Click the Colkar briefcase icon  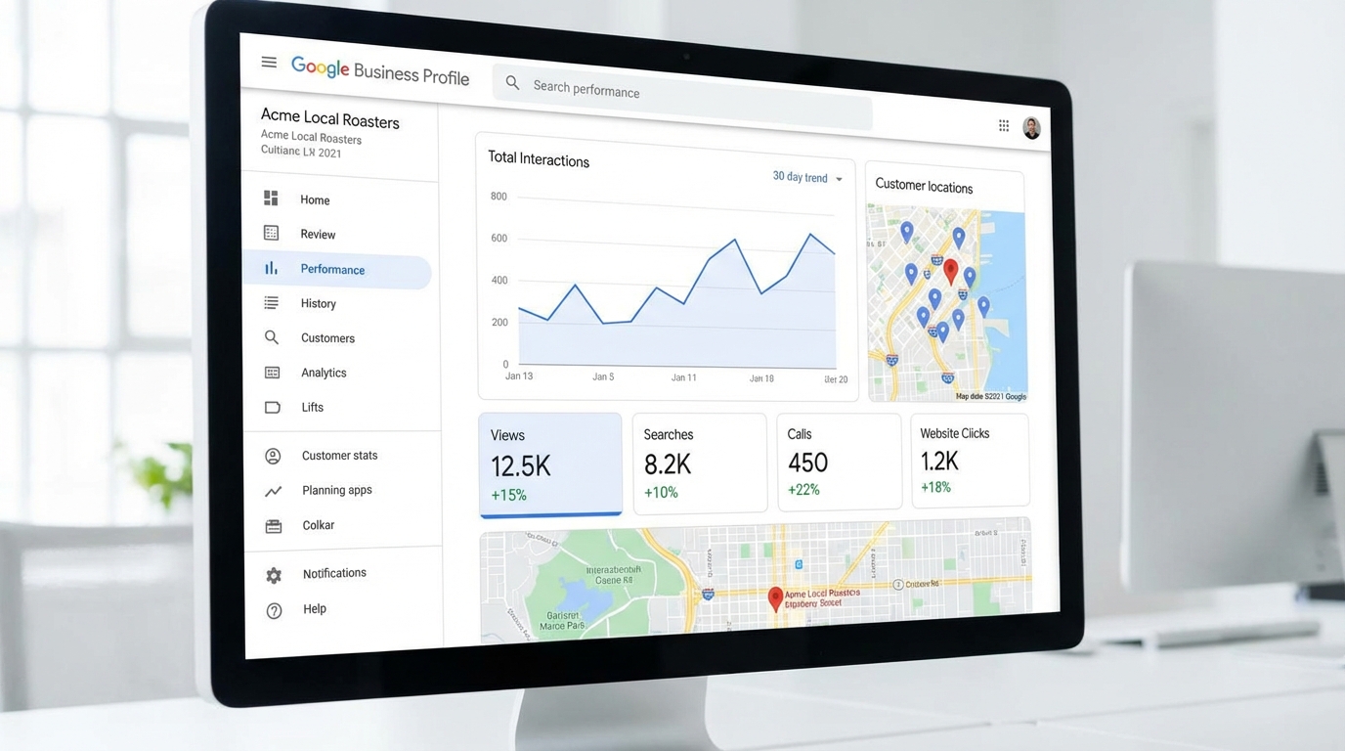point(274,526)
